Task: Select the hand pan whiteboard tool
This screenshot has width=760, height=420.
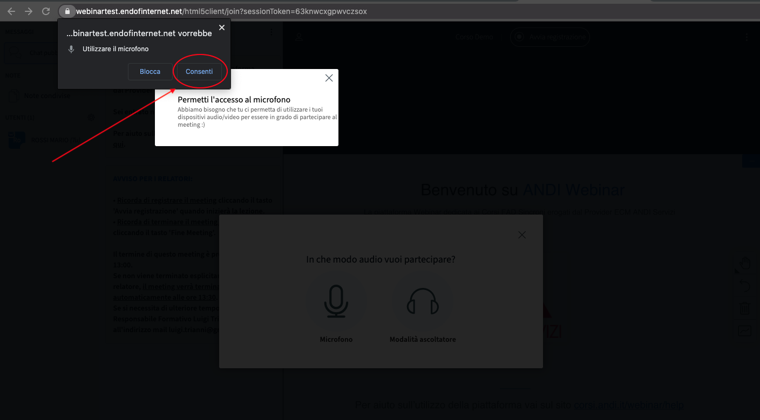Action: [745, 264]
